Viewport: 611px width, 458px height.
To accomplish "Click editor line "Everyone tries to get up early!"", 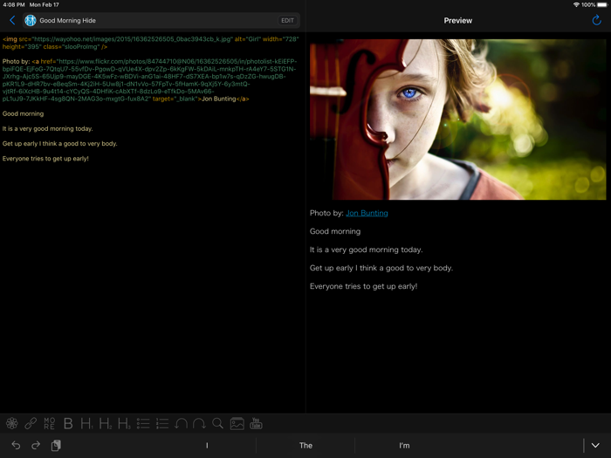I will click(x=45, y=159).
